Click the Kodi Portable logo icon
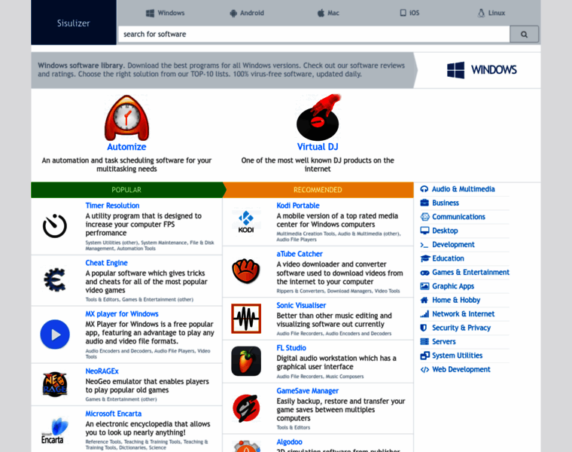This screenshot has width=572, height=452. point(246,221)
